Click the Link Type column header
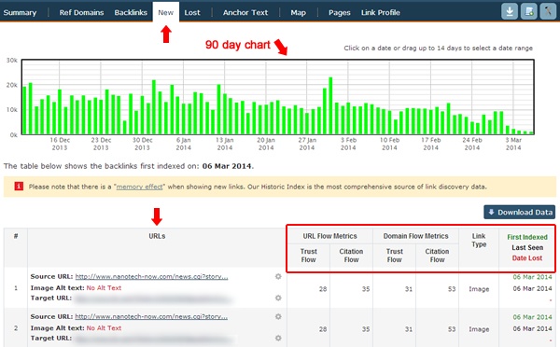The width and height of the screenshot is (560, 347). [479, 241]
